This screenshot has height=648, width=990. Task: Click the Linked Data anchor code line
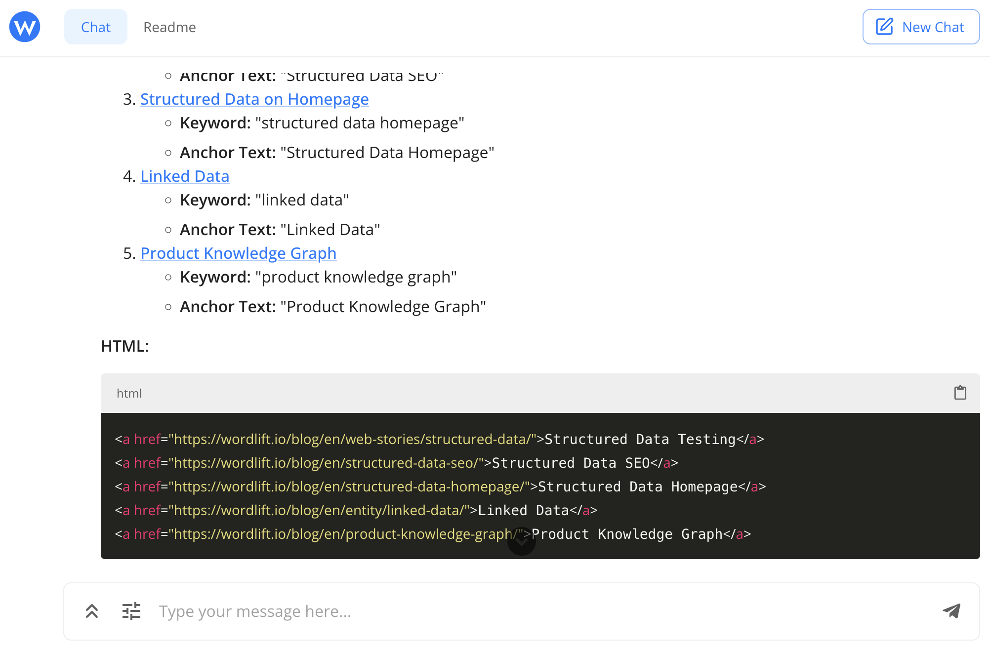click(356, 510)
